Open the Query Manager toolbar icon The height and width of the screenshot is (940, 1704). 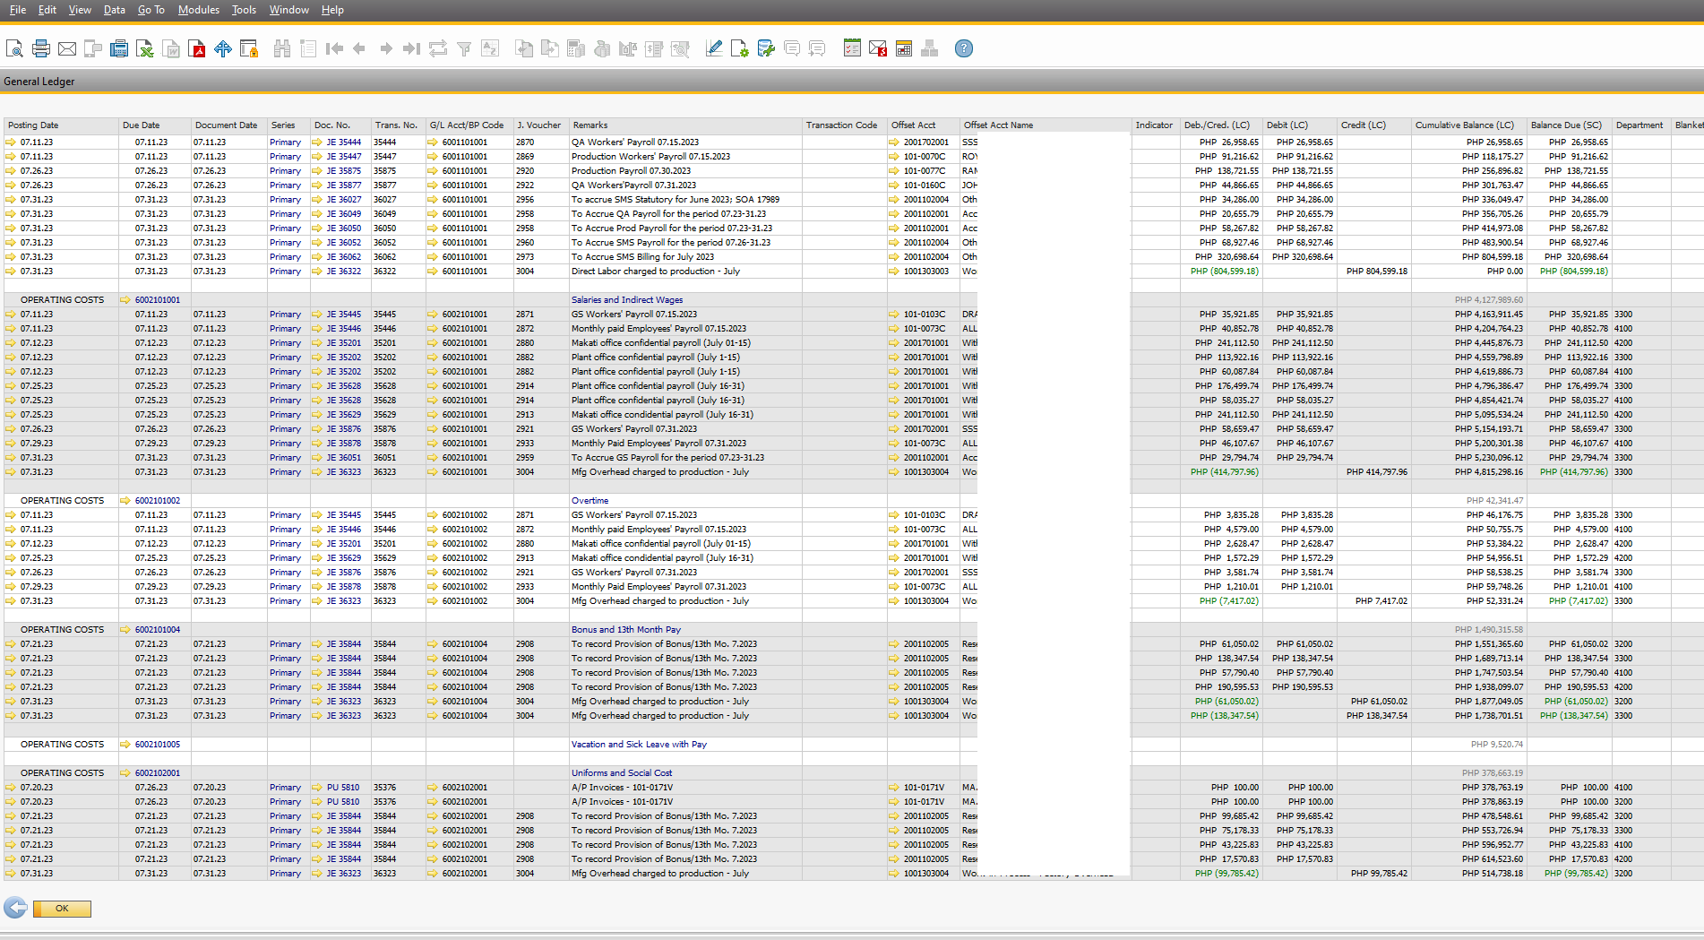pos(766,48)
